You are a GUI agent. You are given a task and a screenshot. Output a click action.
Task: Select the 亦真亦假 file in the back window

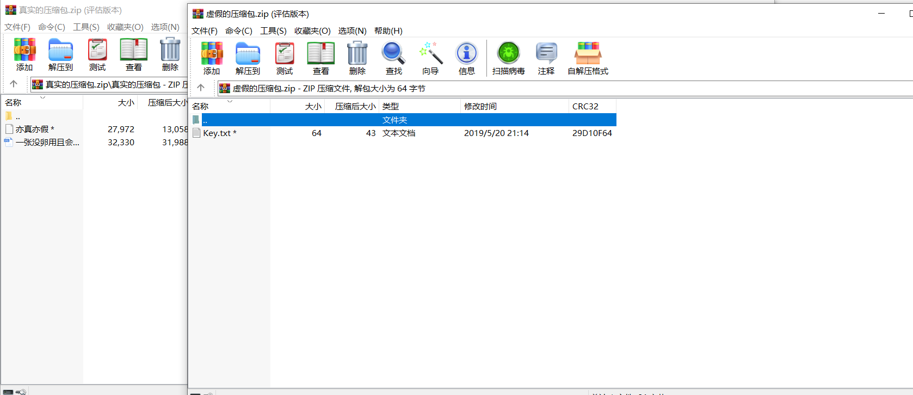[x=32, y=129]
